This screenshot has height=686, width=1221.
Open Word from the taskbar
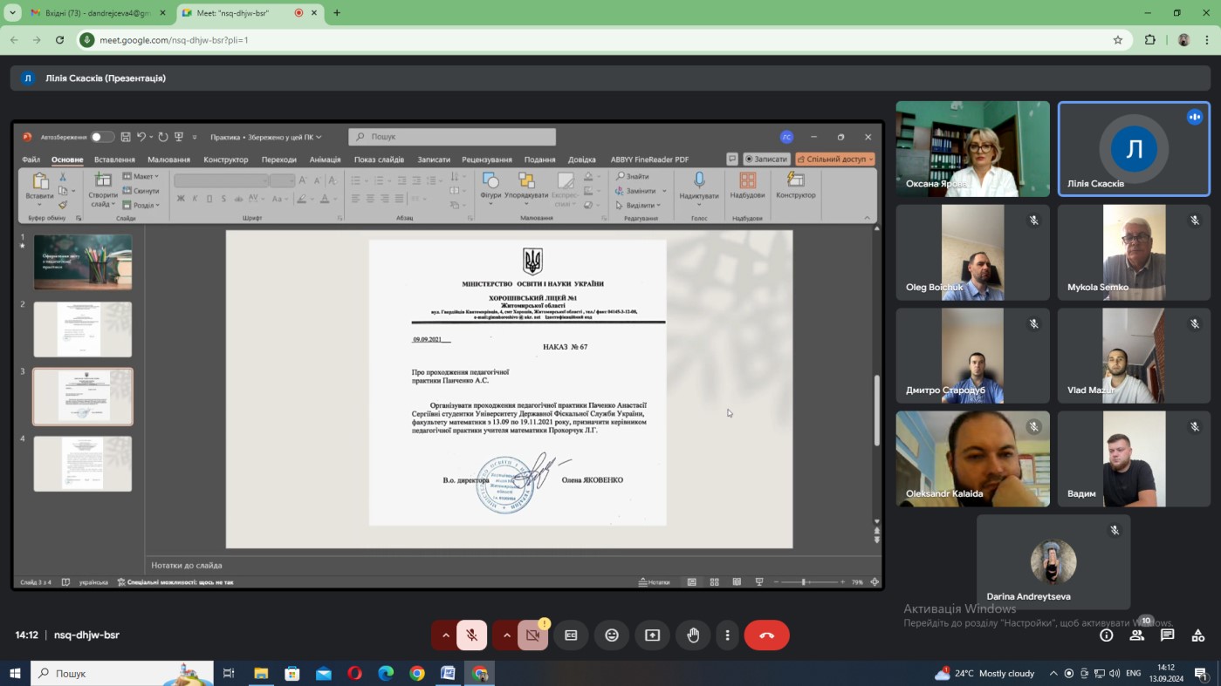click(x=448, y=674)
